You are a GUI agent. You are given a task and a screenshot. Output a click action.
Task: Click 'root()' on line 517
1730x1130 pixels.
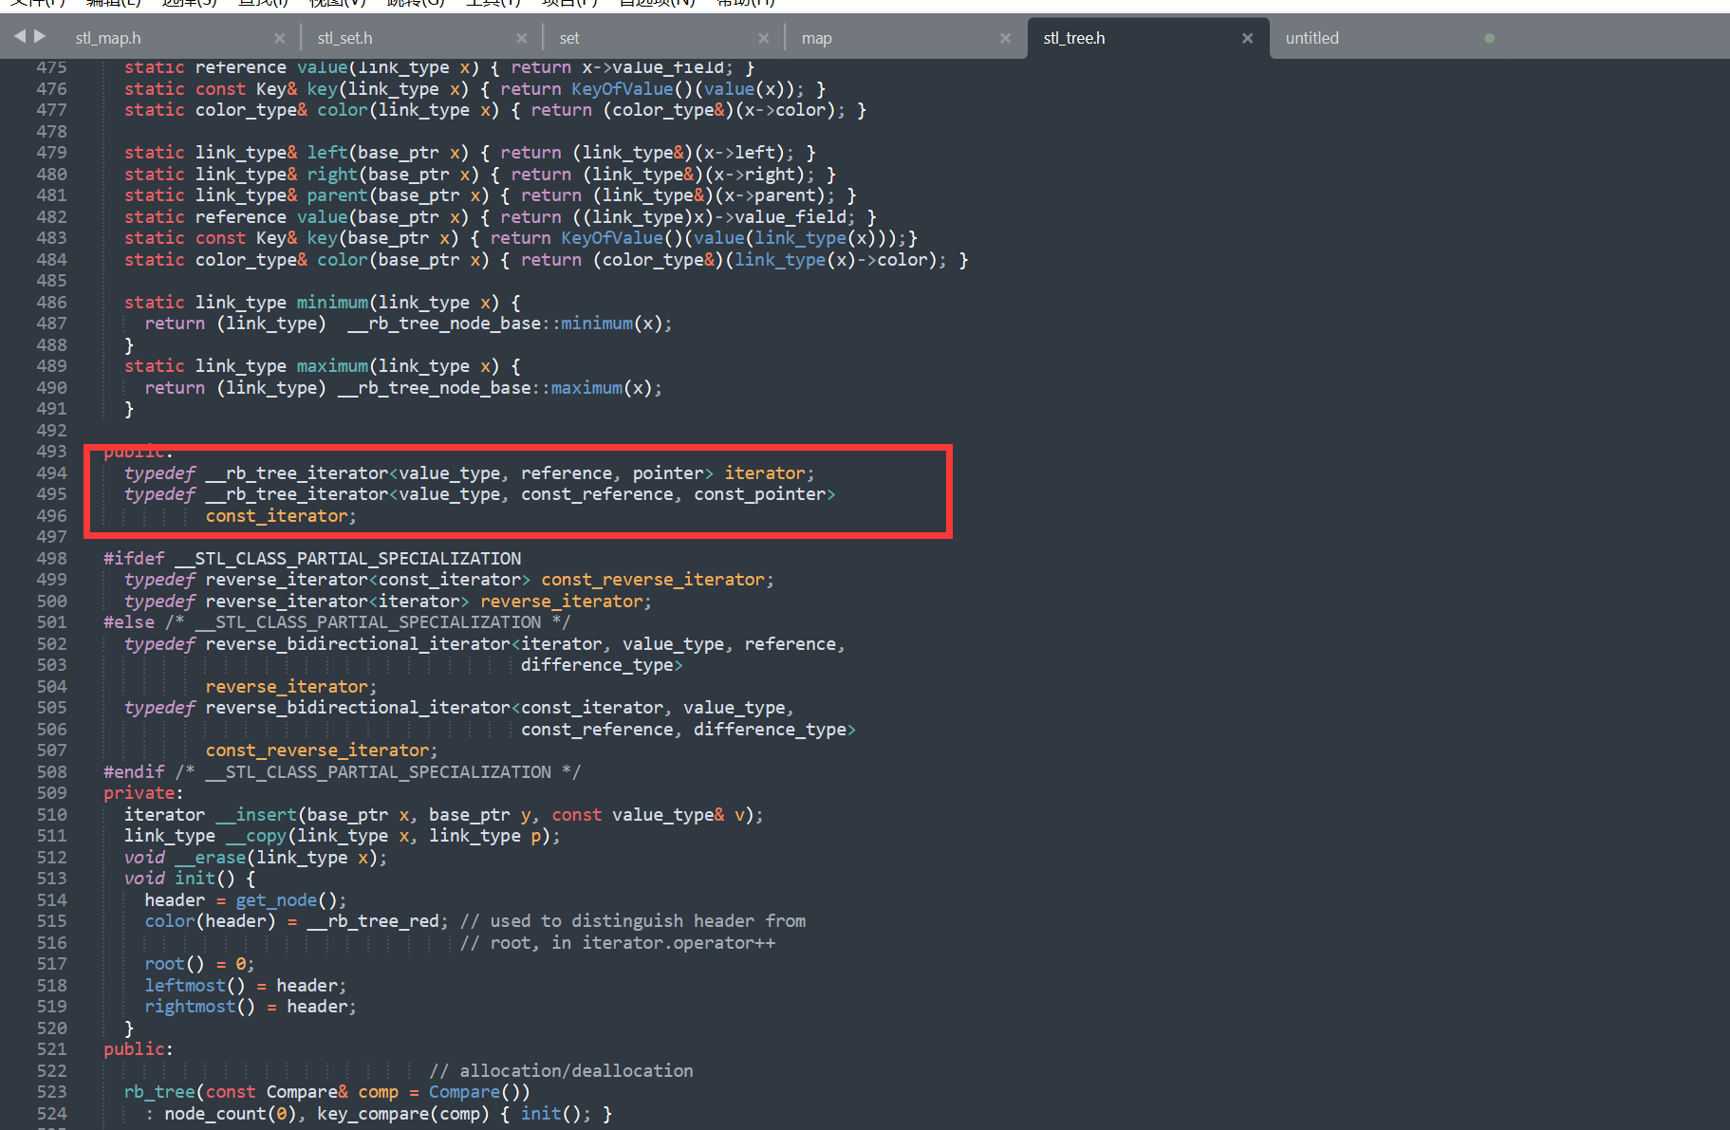[175, 964]
